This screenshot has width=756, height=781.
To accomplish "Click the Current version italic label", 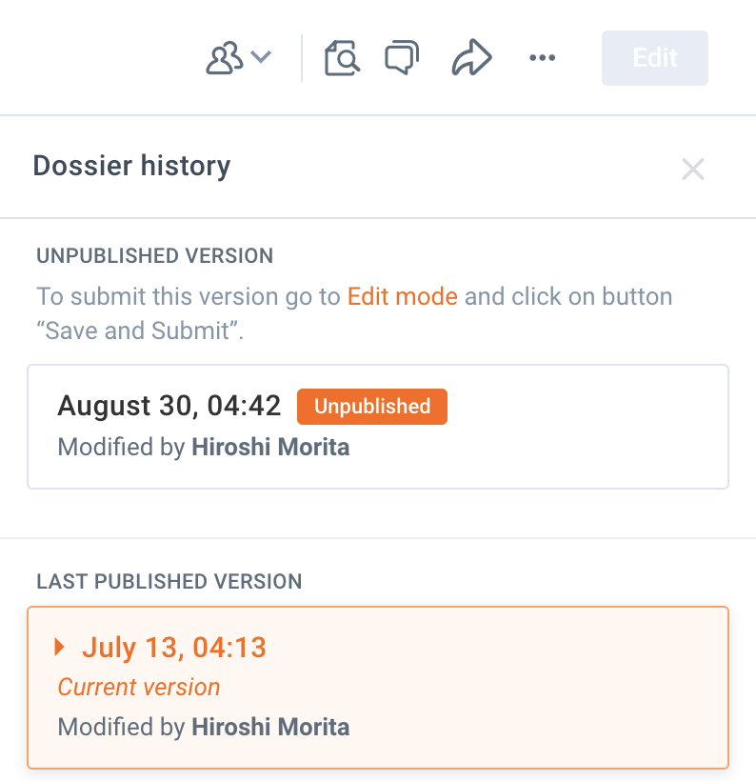I will click(x=139, y=687).
